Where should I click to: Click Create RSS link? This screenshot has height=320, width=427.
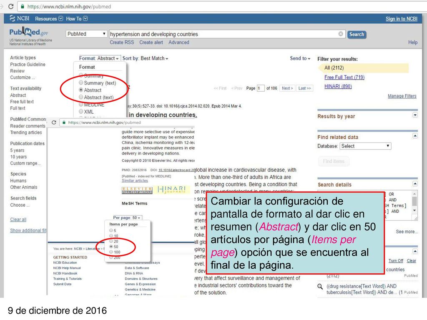pyautogui.click(x=122, y=42)
